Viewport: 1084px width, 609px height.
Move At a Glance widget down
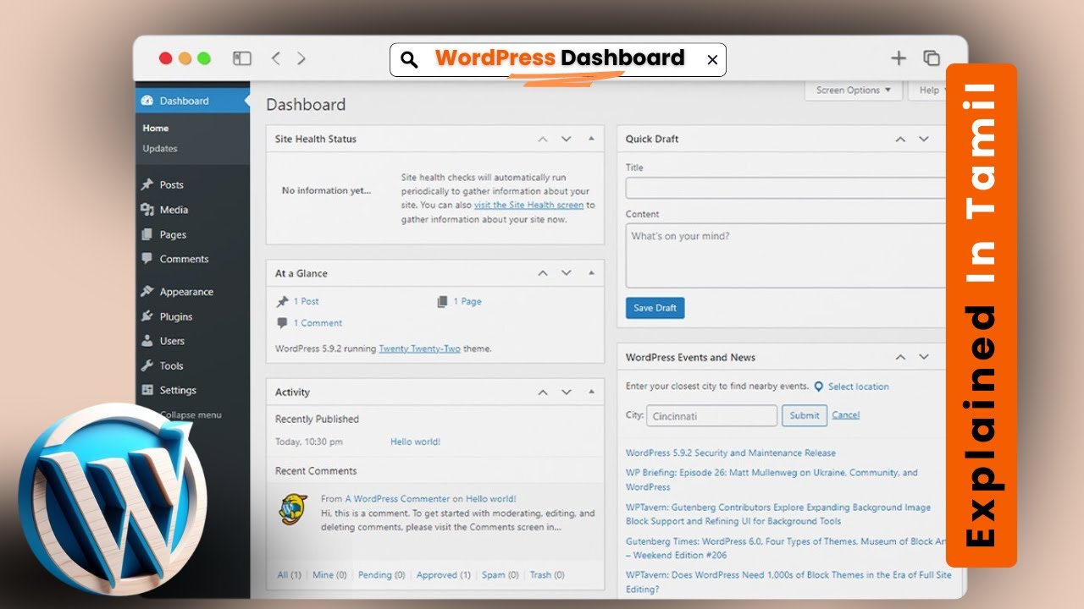click(x=567, y=273)
